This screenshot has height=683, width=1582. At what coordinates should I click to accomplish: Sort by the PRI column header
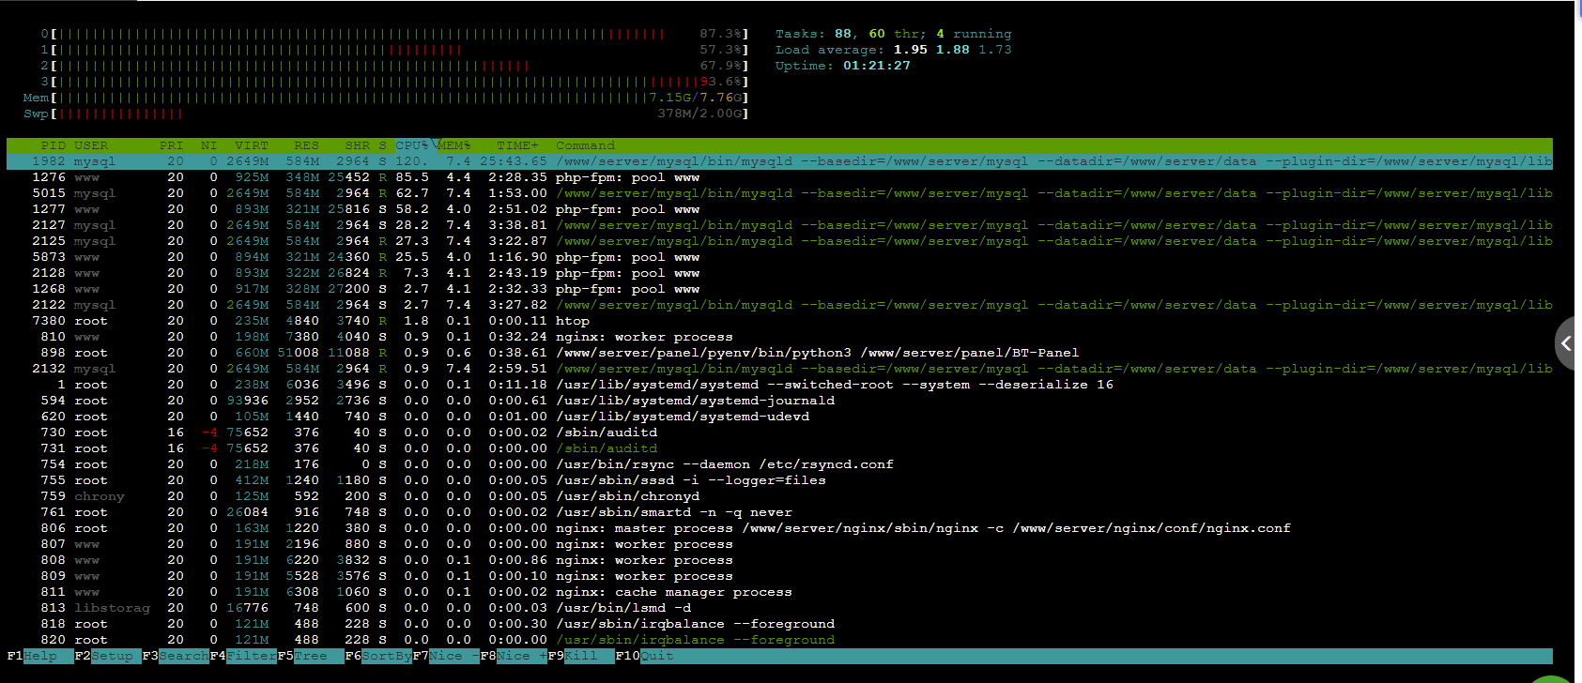(x=172, y=145)
